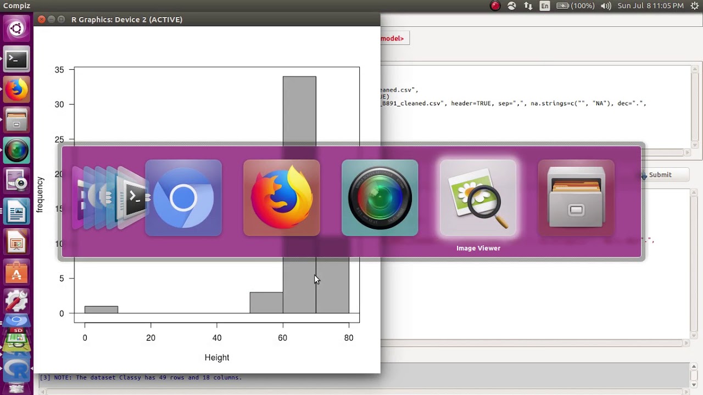703x395 pixels.
Task: Switch to Image Viewer in the app switcher
Action: click(x=478, y=198)
